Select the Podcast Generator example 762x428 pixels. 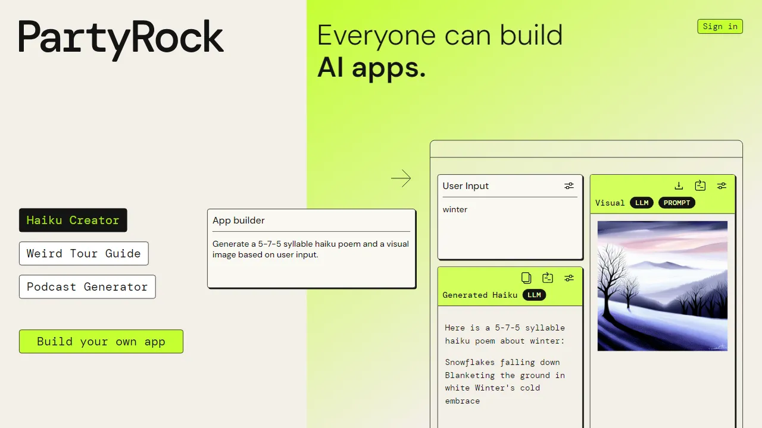(88, 287)
